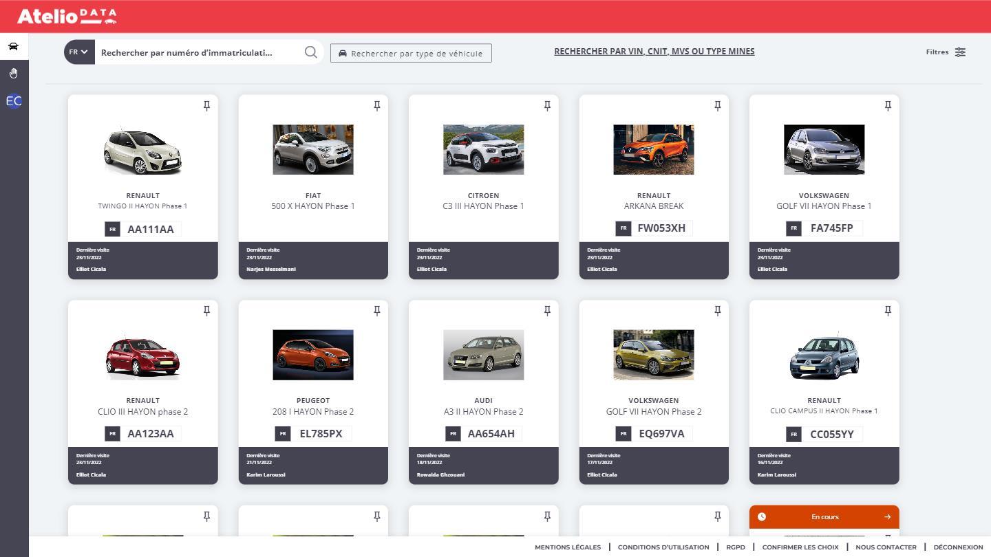Open the Peugeot 208 thumbnail
991x557 pixels.
point(313,355)
